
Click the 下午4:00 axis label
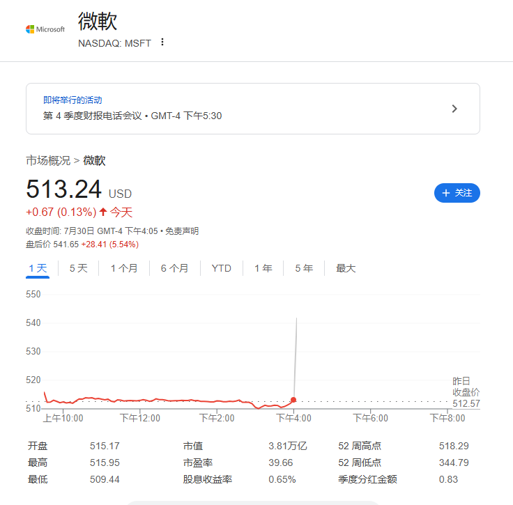(x=293, y=418)
